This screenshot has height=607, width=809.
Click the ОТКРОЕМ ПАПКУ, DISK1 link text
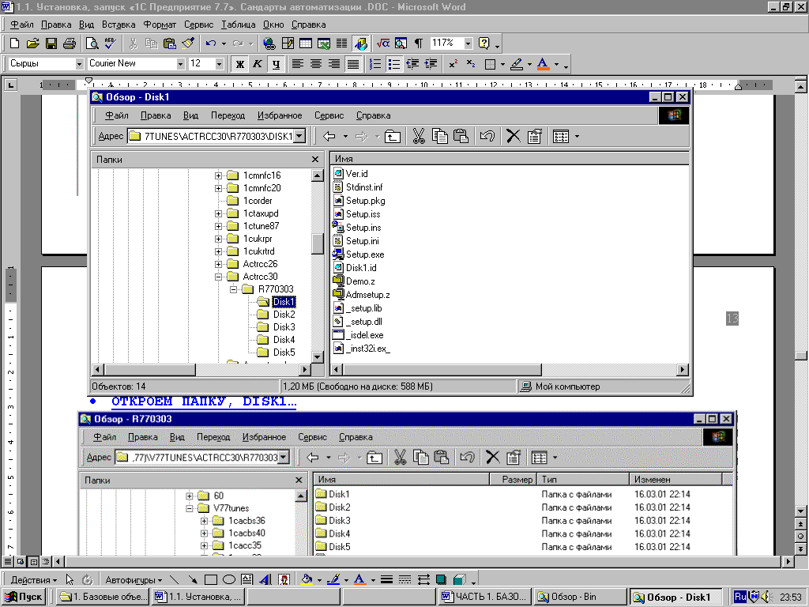pos(204,402)
